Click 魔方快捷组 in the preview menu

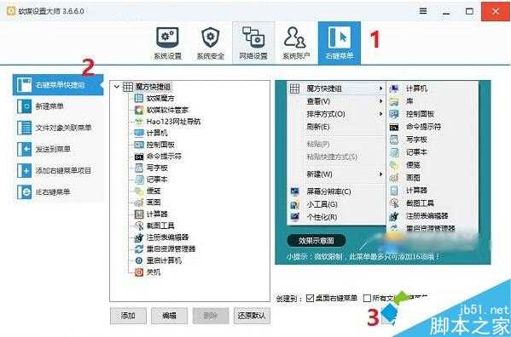click(x=336, y=89)
